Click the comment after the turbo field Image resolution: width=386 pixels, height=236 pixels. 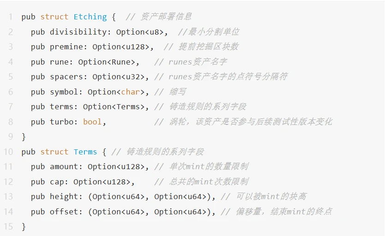pos(243,122)
